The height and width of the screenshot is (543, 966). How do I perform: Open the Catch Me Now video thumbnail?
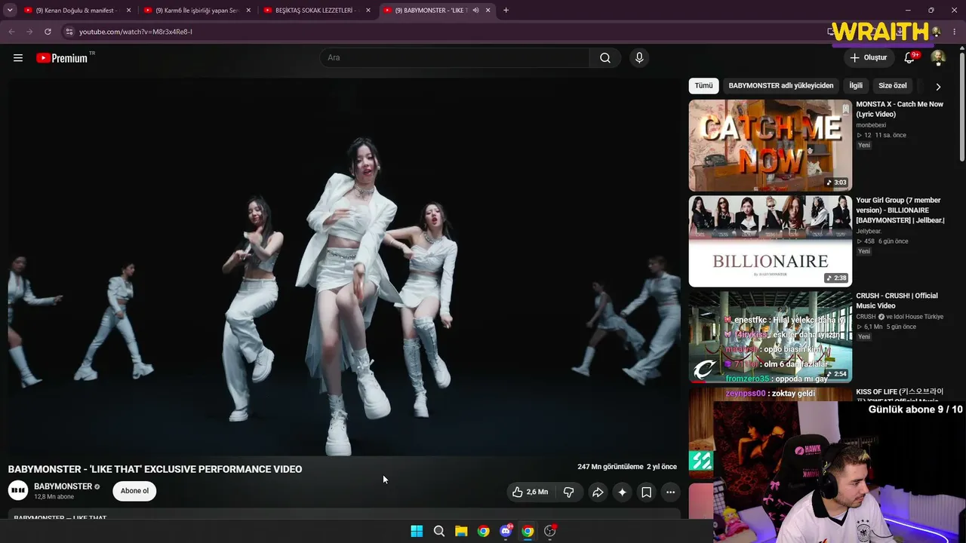[770, 146]
